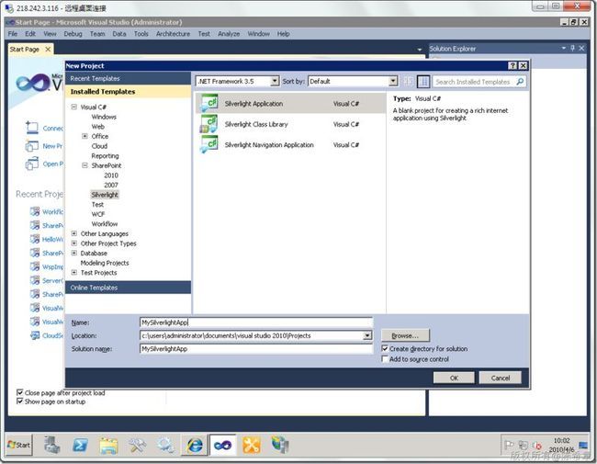Select the WCF tree item
Image resolution: width=597 pixels, height=464 pixels.
click(98, 214)
